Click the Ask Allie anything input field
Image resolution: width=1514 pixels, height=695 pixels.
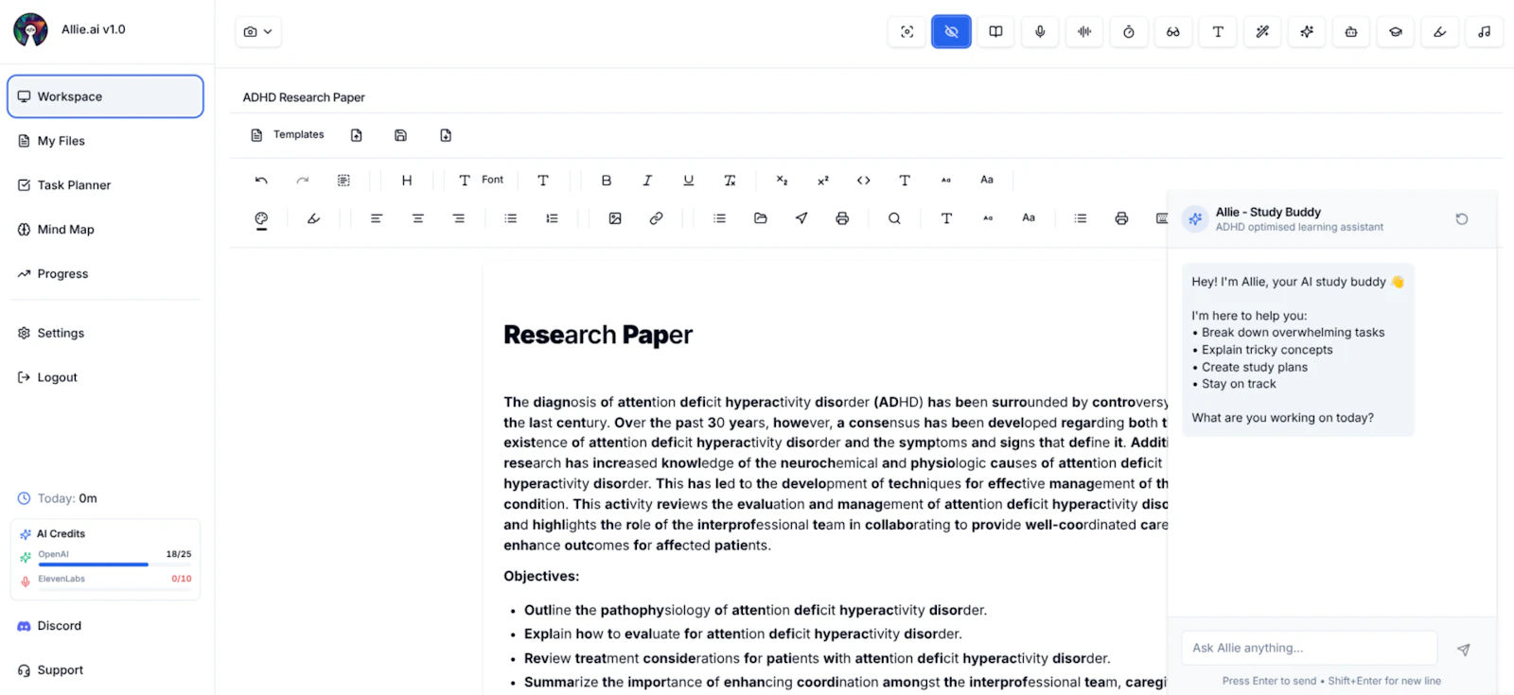pyautogui.click(x=1309, y=648)
